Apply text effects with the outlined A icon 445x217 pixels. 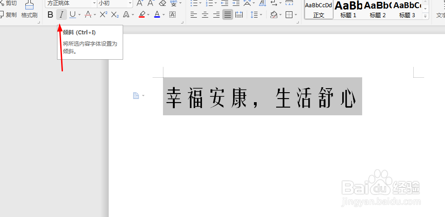126,15
